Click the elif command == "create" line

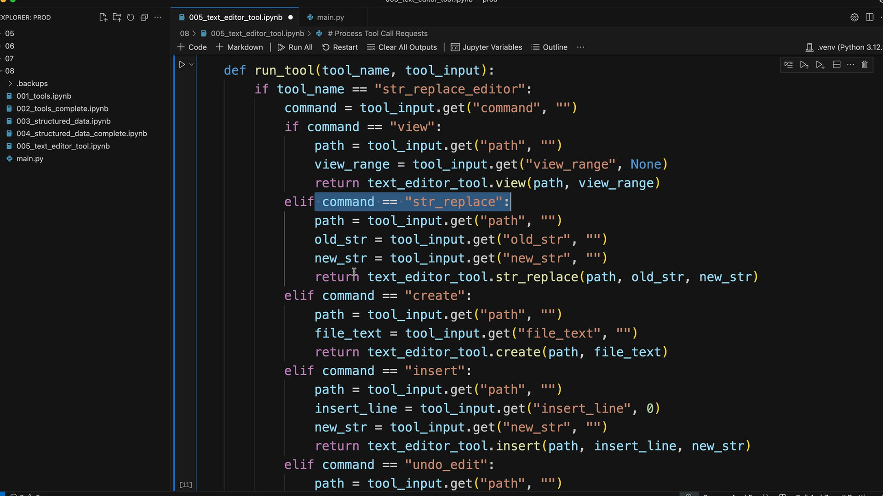[378, 296]
